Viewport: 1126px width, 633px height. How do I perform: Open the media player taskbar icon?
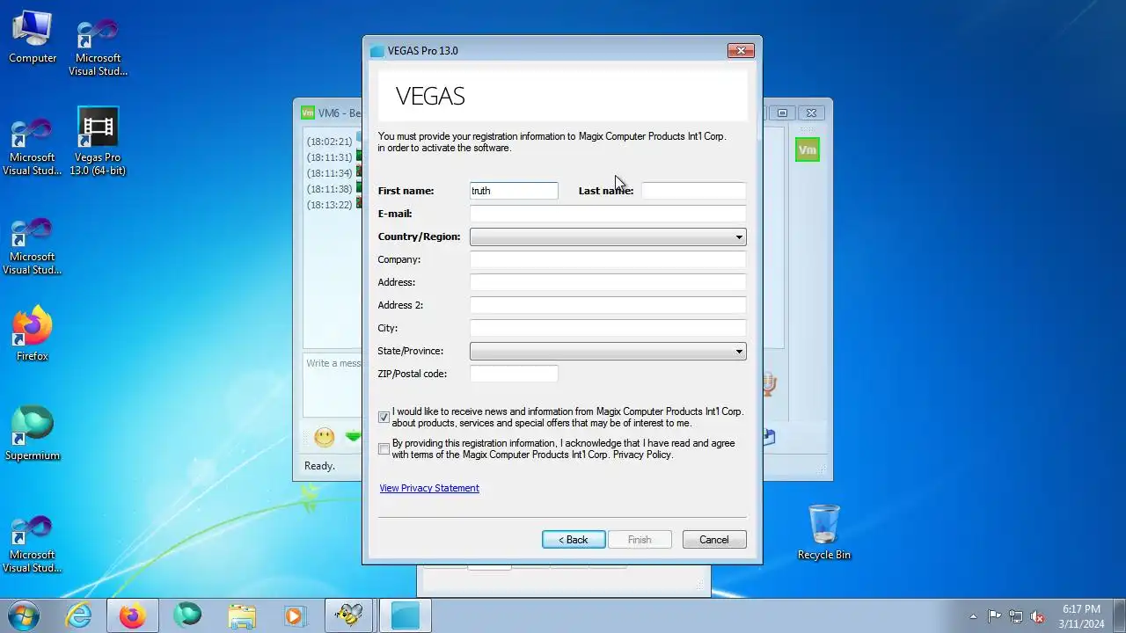(295, 615)
